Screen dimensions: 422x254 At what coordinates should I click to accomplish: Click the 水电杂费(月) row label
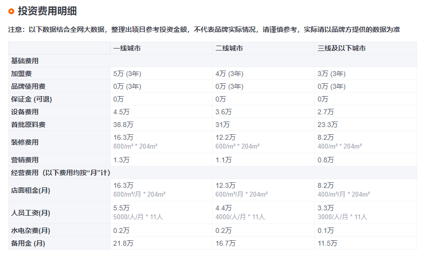(30, 230)
